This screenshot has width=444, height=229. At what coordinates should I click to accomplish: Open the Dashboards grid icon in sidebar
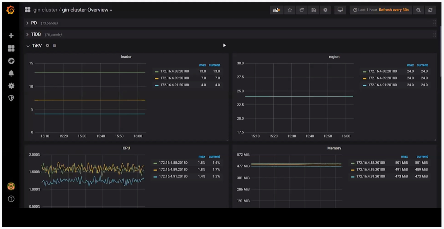[x=11, y=48]
